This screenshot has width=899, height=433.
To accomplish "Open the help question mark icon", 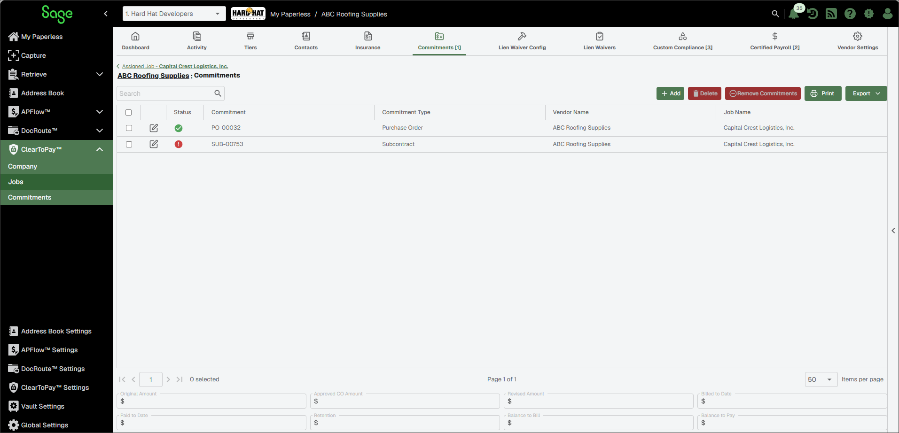I will pos(850,14).
